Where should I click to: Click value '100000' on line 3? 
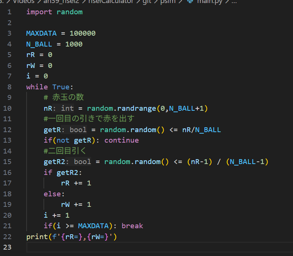coord(83,33)
